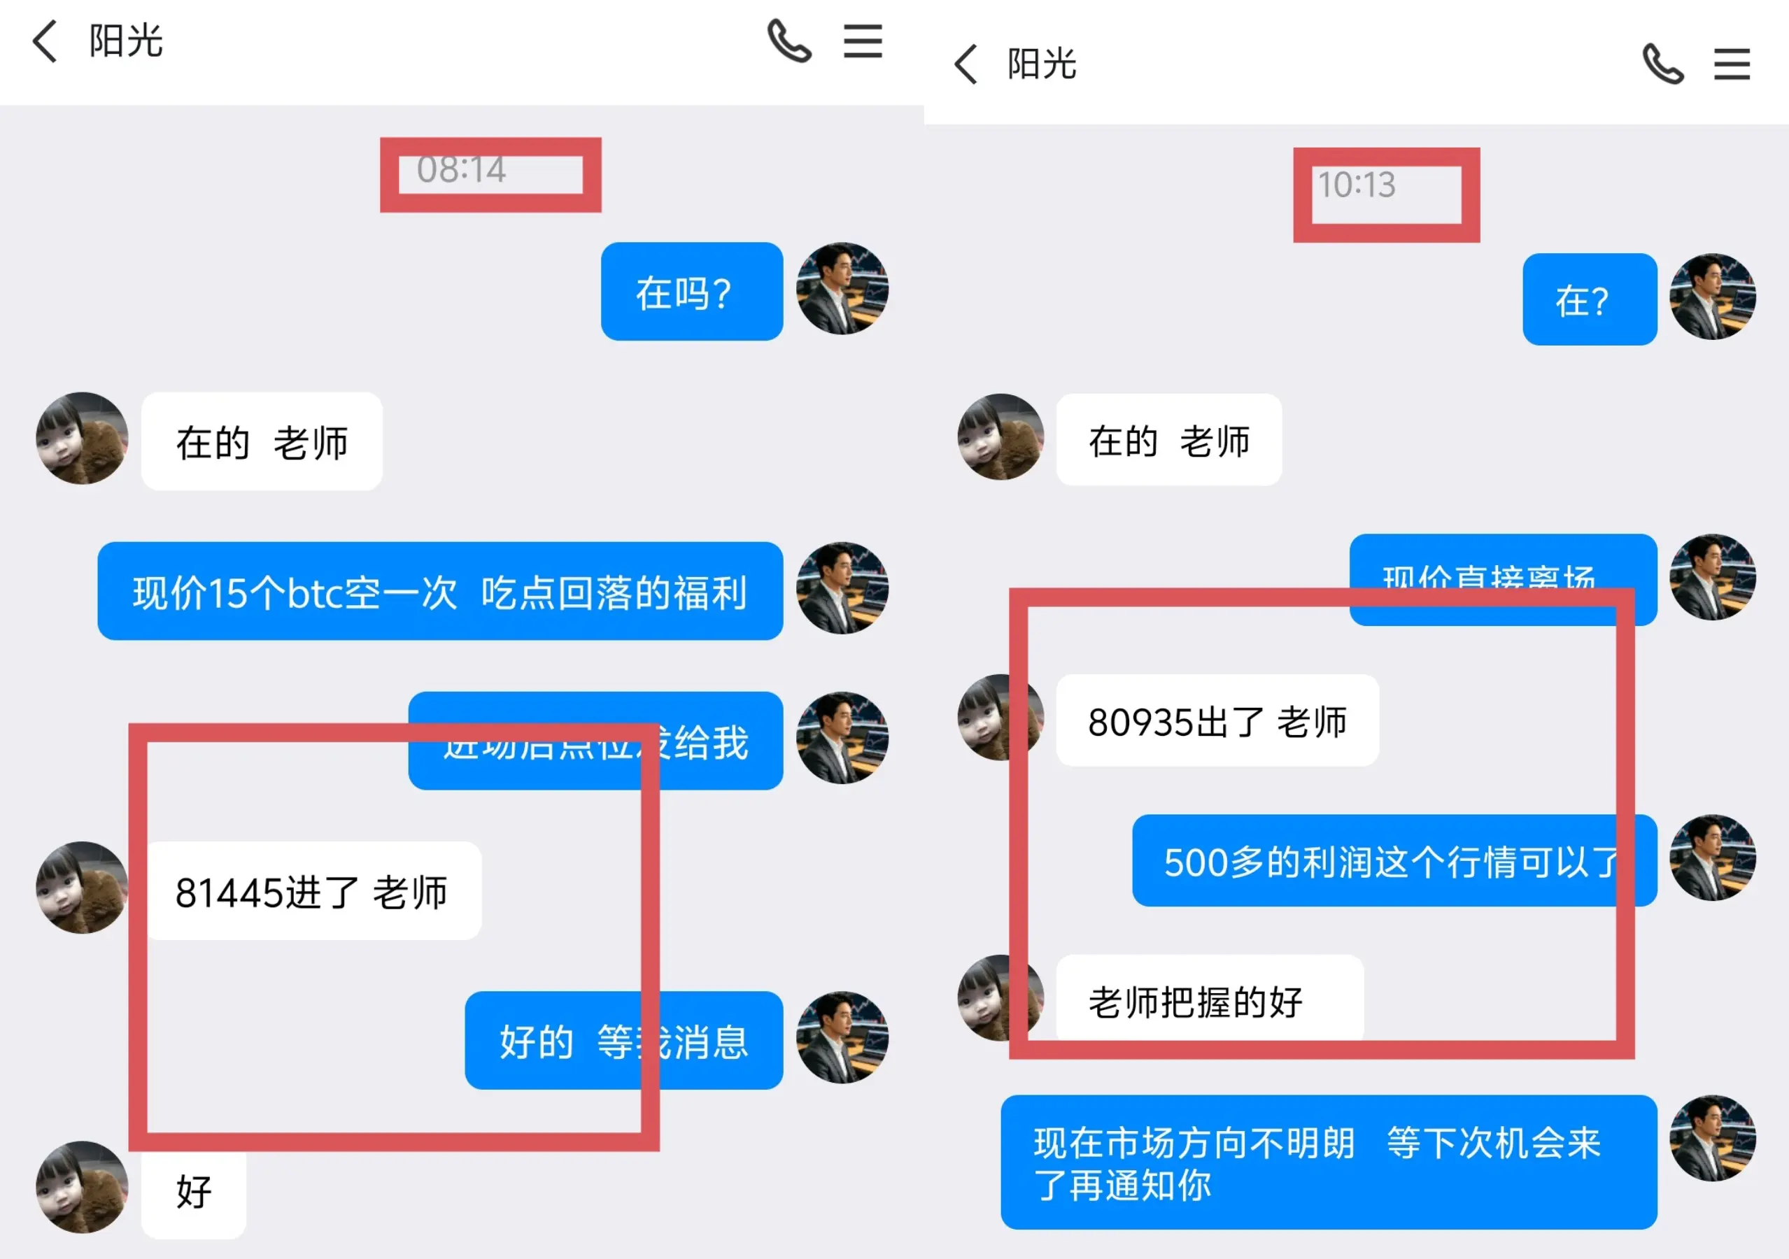
Task: Select the "500多的利润这个行情可以了" bubble
Action: (1394, 861)
